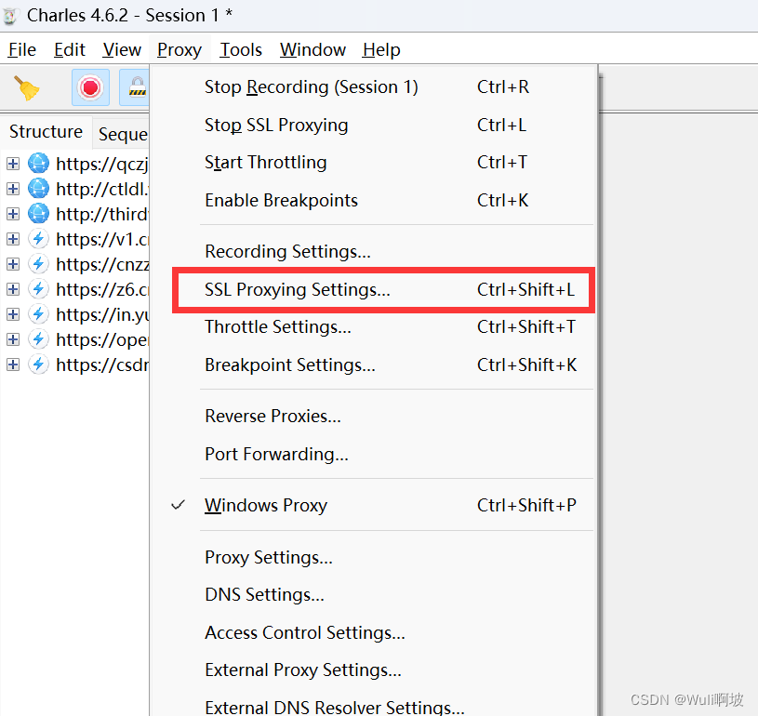Screen dimensions: 758x716
Task: Open the File menu
Action: click(x=22, y=50)
